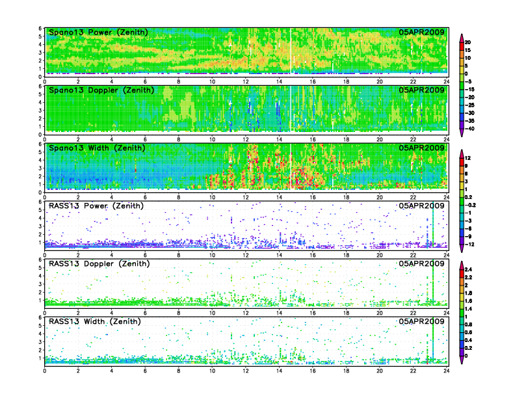The image size is (515, 398).
Task: Click the purple lower arrow of the top colorbar
Action: [462, 133]
